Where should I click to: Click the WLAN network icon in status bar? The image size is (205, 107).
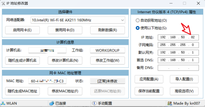(x=3, y=103)
